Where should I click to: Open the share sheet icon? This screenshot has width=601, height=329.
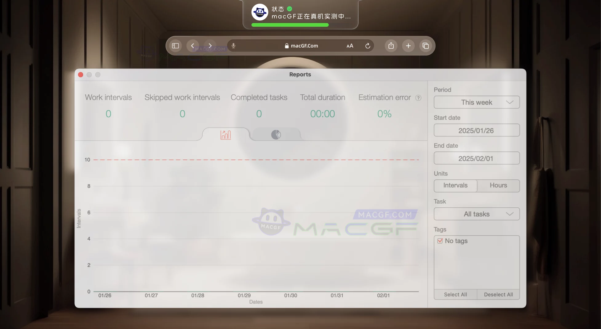[391, 45]
